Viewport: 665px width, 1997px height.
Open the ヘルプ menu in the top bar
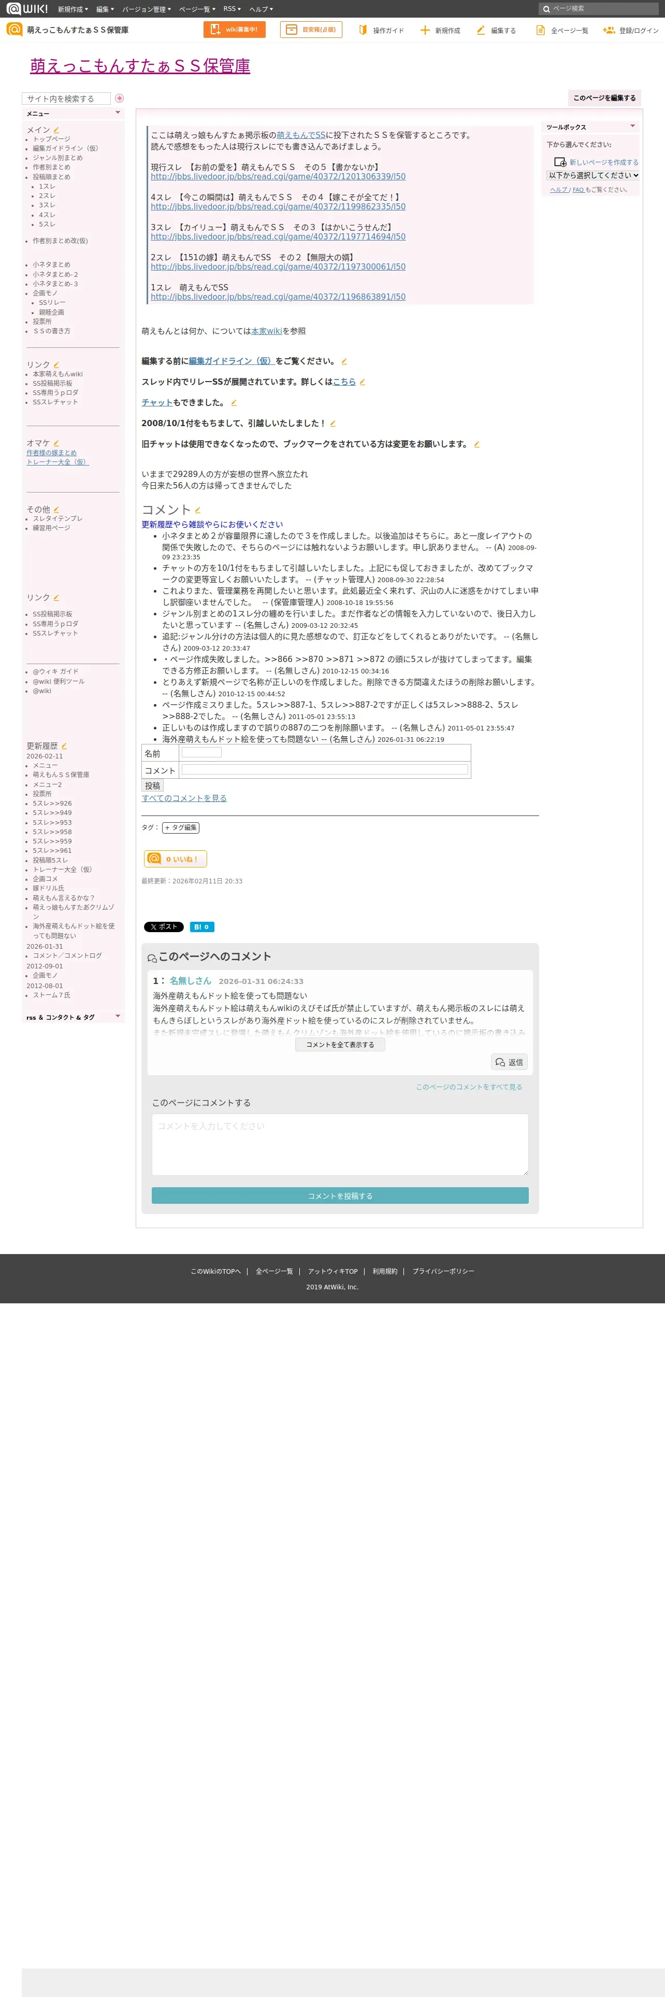click(261, 9)
